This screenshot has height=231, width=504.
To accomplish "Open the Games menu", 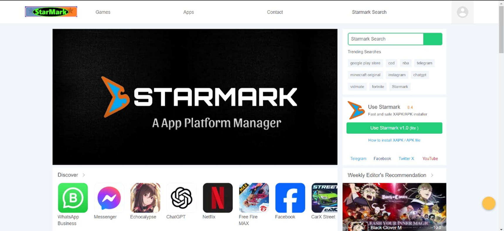I will [x=103, y=12].
